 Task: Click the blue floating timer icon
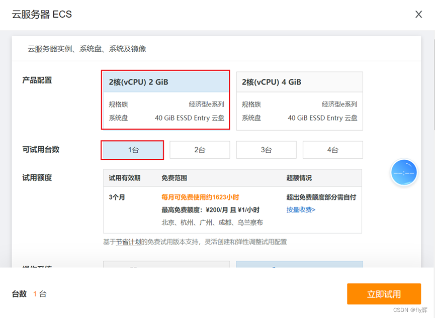[x=404, y=172]
